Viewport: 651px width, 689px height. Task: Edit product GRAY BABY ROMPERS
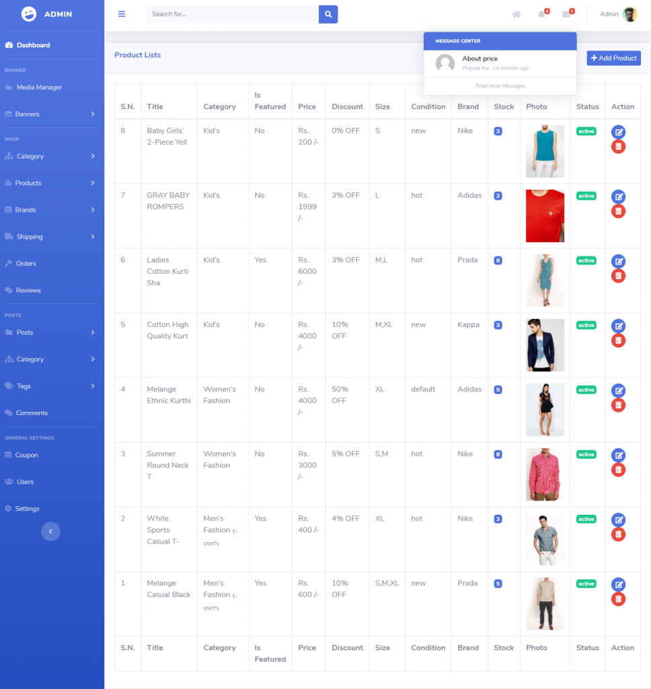coord(619,196)
